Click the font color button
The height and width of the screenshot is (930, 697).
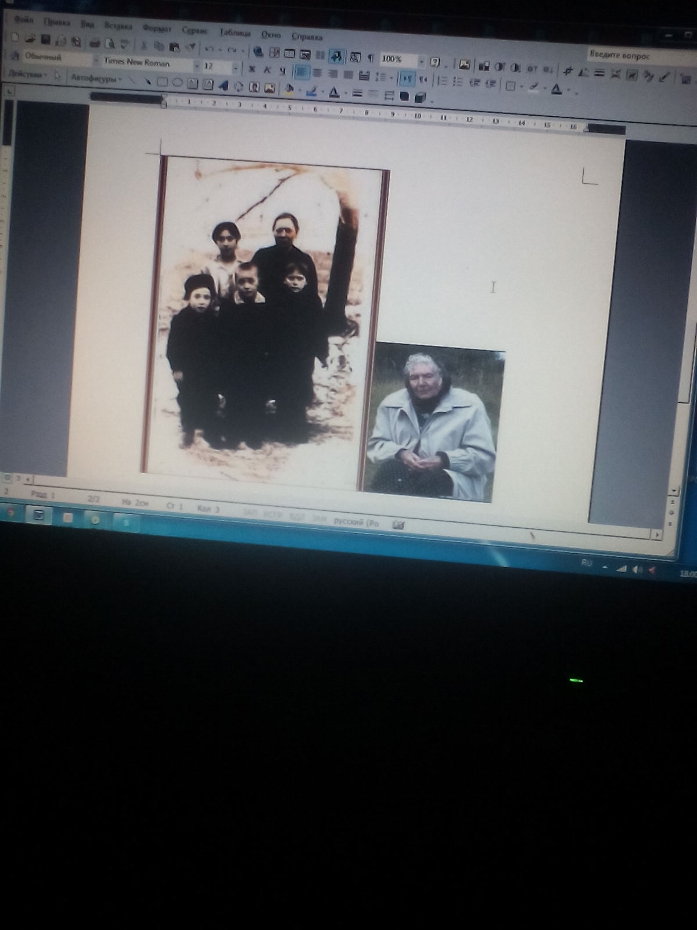556,88
